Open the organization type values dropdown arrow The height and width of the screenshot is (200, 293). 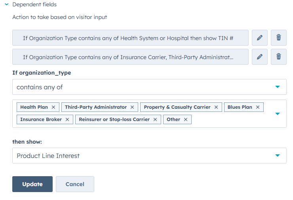[278, 113]
